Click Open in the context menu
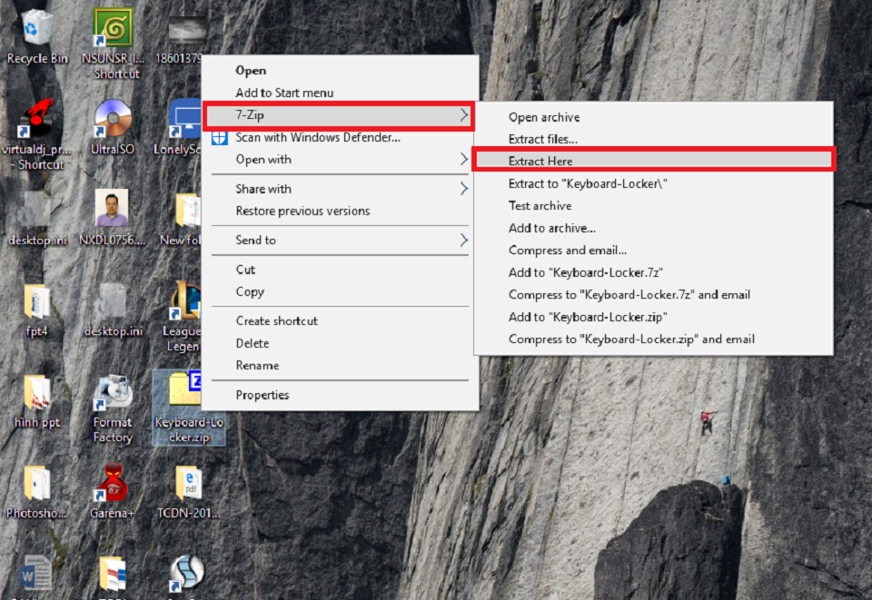This screenshot has width=872, height=600. (340, 71)
